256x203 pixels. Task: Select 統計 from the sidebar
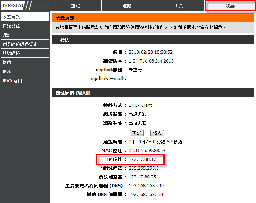point(25,35)
